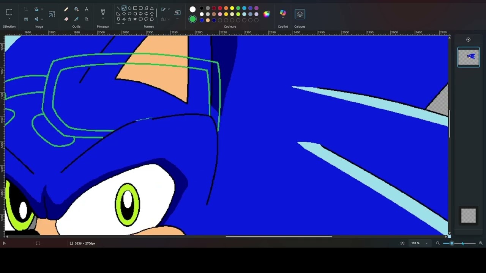486x273 pixels.
Task: Click the horizontal canvas scrollbar
Action: [x=279, y=237]
